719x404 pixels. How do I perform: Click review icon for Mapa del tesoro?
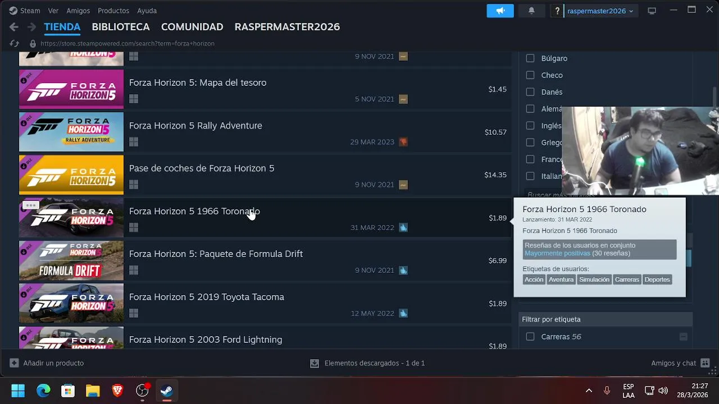[x=403, y=99]
